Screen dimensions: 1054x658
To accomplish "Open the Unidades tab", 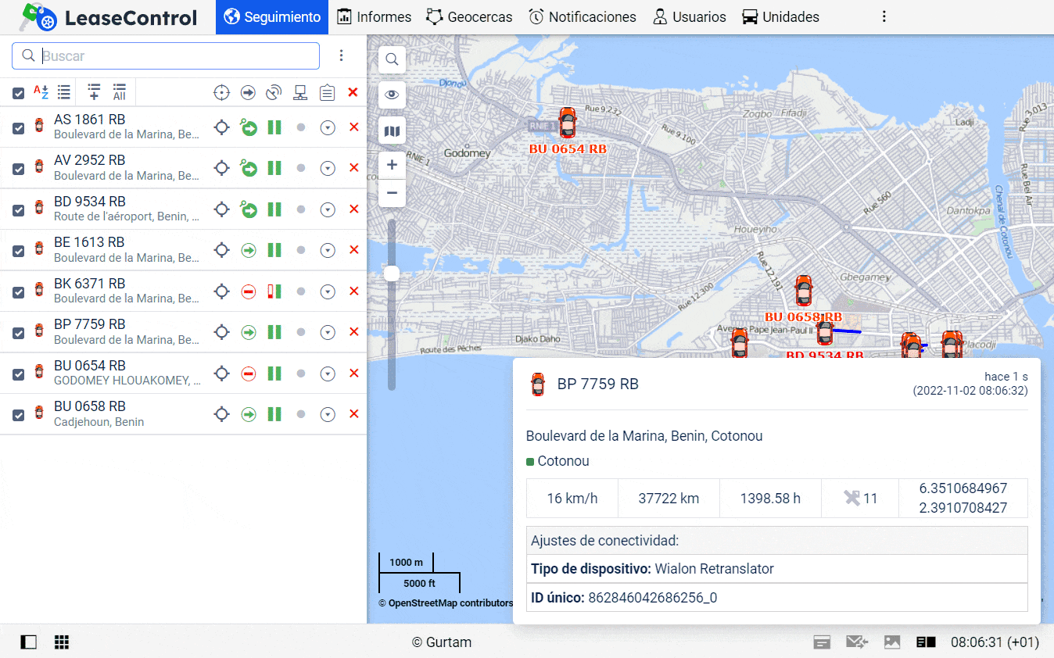I will pyautogui.click(x=780, y=17).
